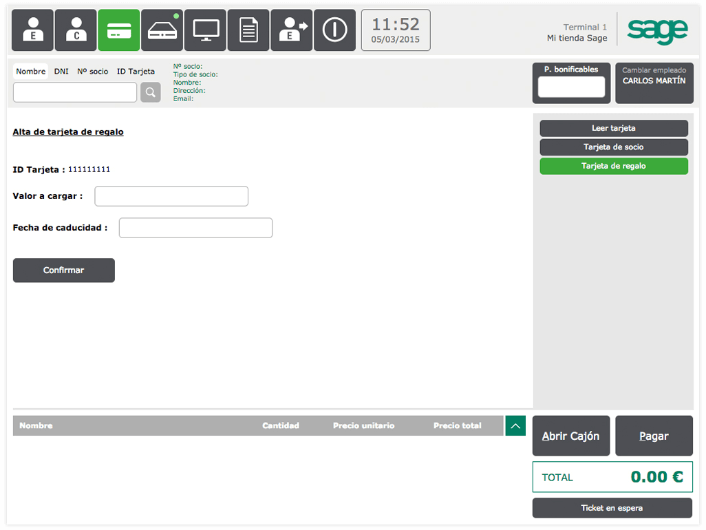The image size is (706, 530).
Task: Select the ID Tarjeta search tab
Action: (x=136, y=71)
